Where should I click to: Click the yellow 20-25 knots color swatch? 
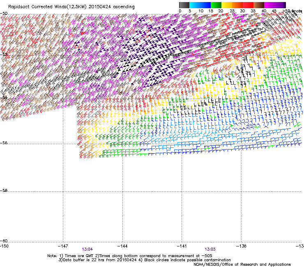[227, 5]
